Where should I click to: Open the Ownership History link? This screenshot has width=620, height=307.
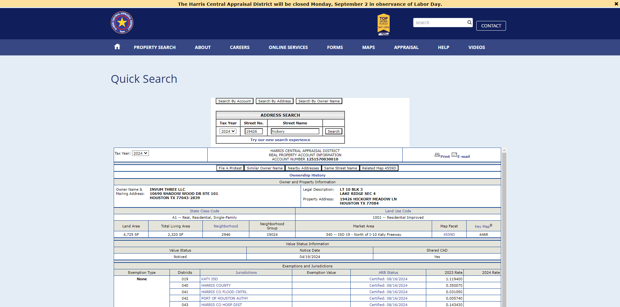307,175
